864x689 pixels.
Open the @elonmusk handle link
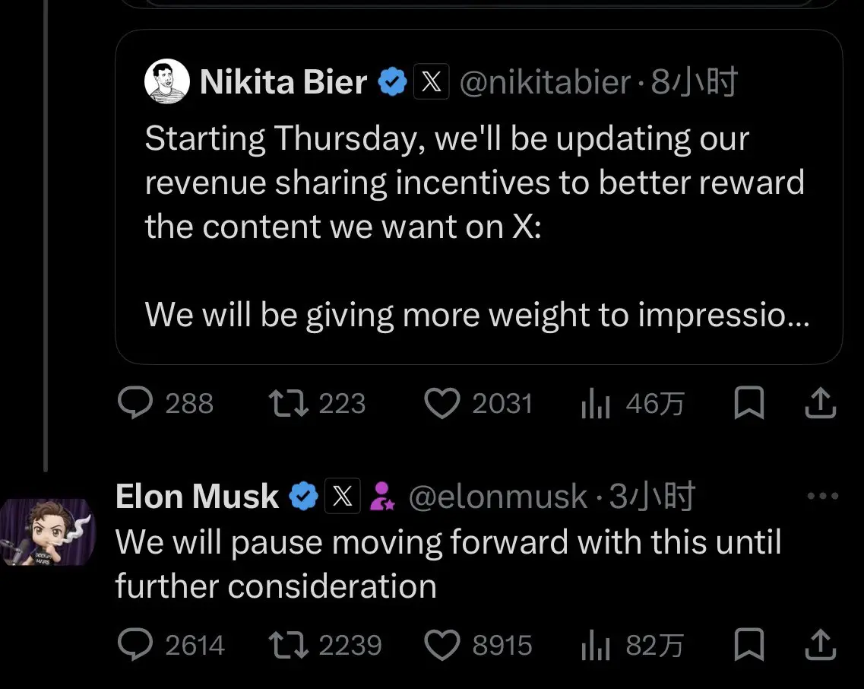[498, 497]
